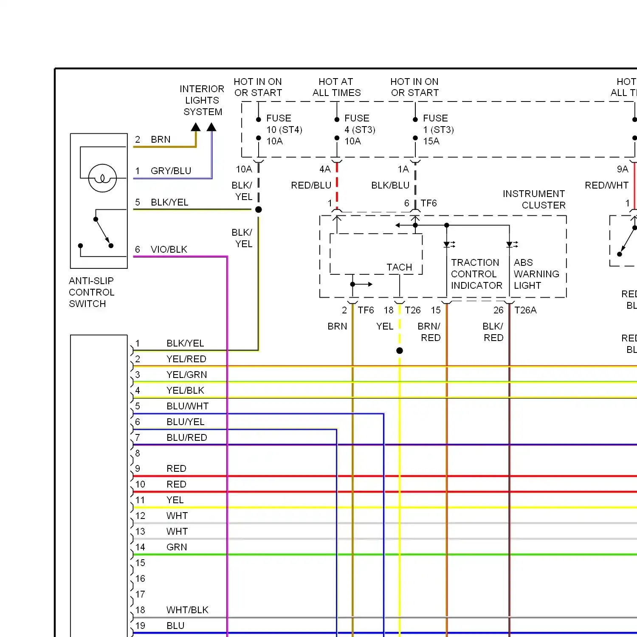Click the 'WHT' label at pin 13
637x637 pixels.
pos(177,531)
